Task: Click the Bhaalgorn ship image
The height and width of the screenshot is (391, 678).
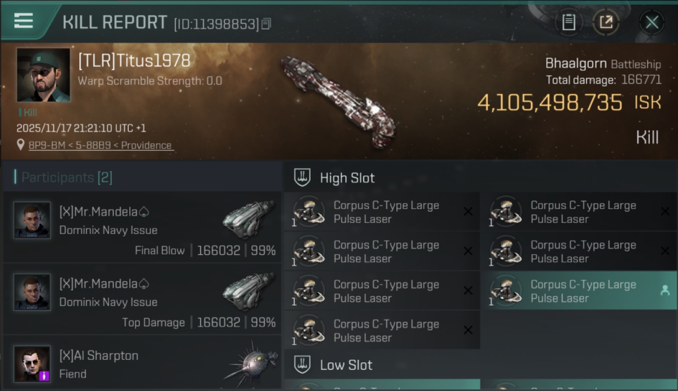Action: pyautogui.click(x=338, y=101)
